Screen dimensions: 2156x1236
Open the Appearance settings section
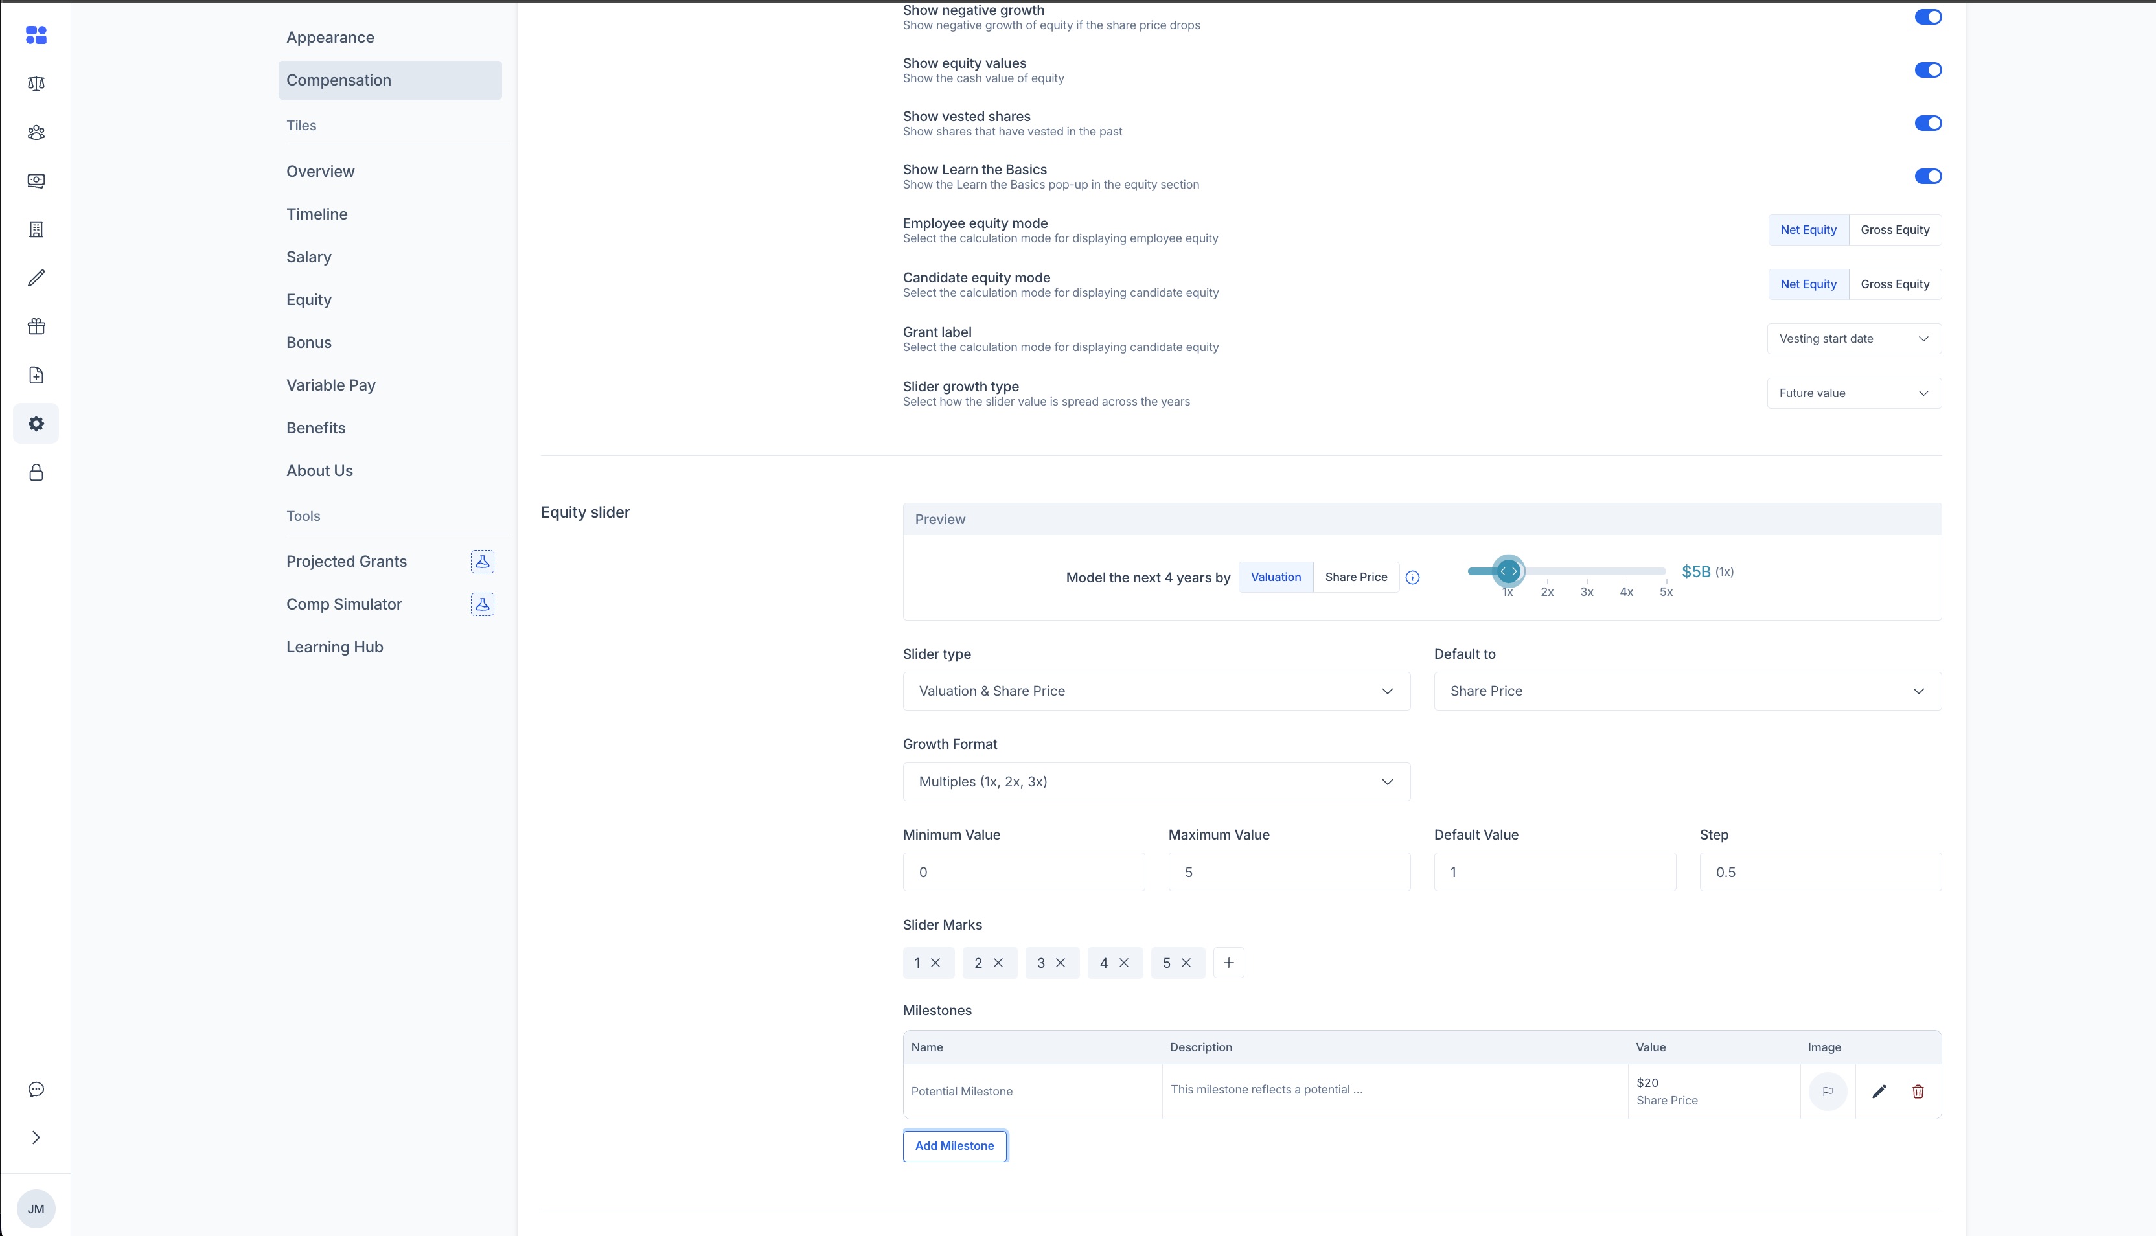coord(389,38)
